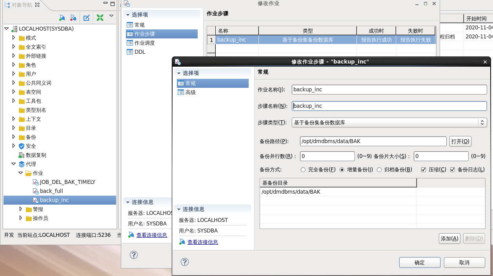The width and height of the screenshot is (493, 276).
Task: Click the help icon in the step dialog
Action: tap(185, 261)
